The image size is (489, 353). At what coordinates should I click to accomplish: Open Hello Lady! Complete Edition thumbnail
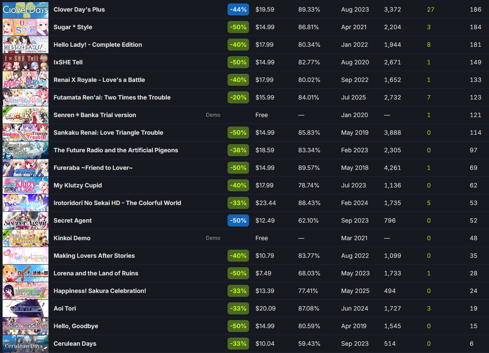click(x=26, y=45)
